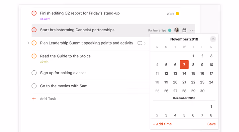Viewport: 239px width, 132px height.
Task: Select November 17 in the calendar
Action: pyautogui.click(x=211, y=73)
